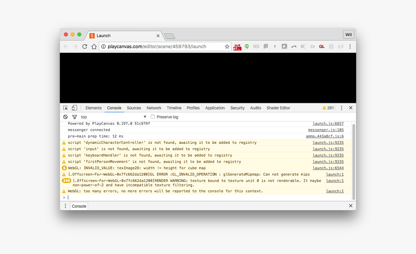Clear the console log icon
Screen dimensions: 416x254
coord(65,117)
